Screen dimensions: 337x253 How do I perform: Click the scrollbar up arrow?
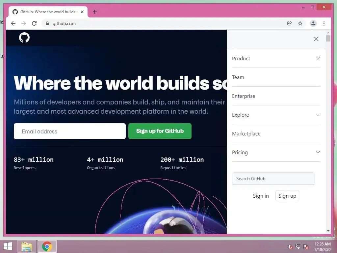tap(328, 33)
